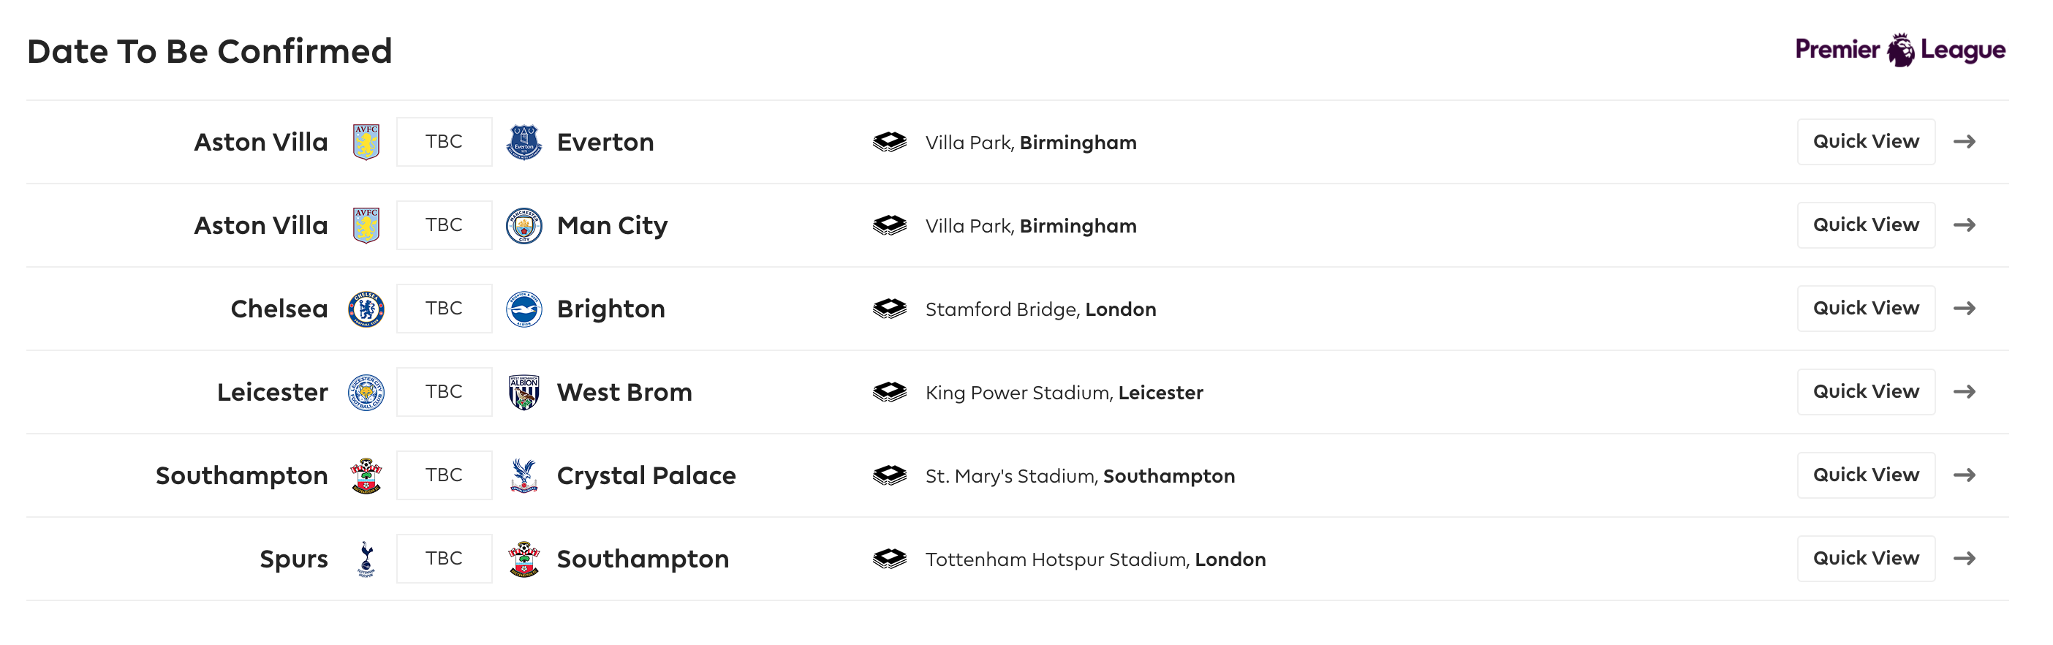
Task: Click the Man City club crest
Action: (523, 226)
